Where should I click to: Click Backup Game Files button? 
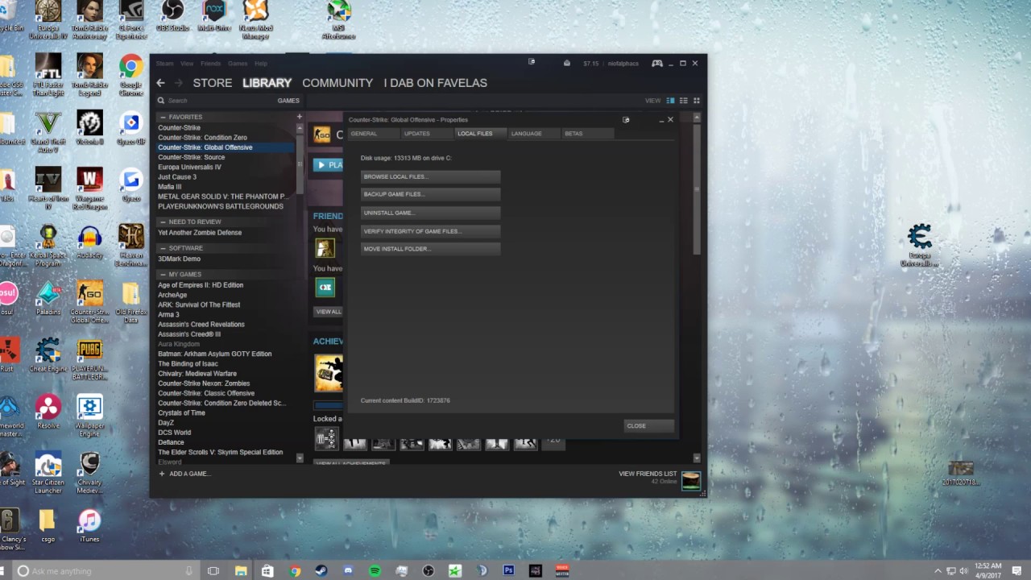pyautogui.click(x=431, y=194)
